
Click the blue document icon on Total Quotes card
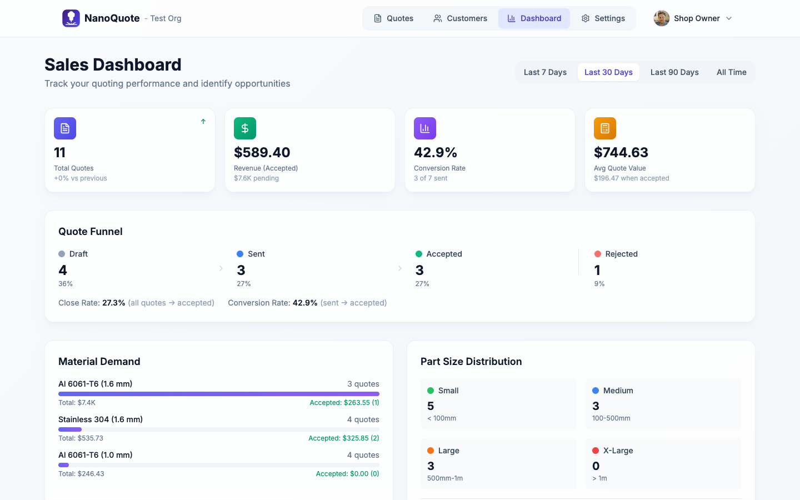tap(65, 128)
